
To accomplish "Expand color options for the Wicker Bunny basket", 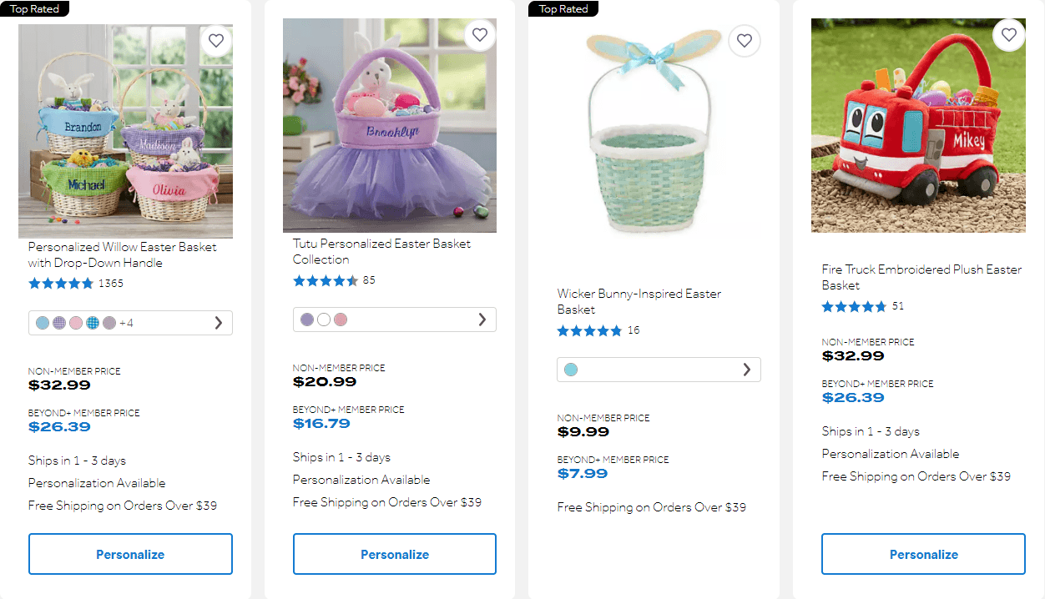I will point(747,370).
